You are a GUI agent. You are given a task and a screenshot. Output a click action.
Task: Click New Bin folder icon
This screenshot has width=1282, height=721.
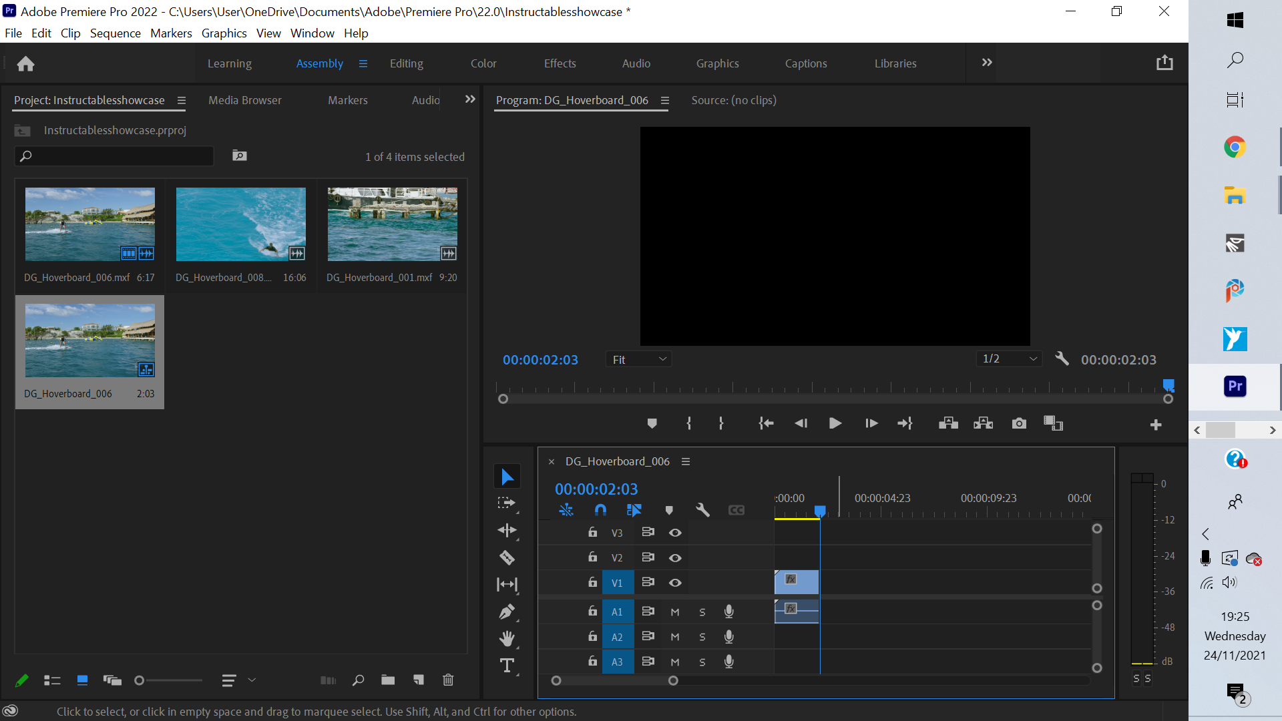point(388,680)
